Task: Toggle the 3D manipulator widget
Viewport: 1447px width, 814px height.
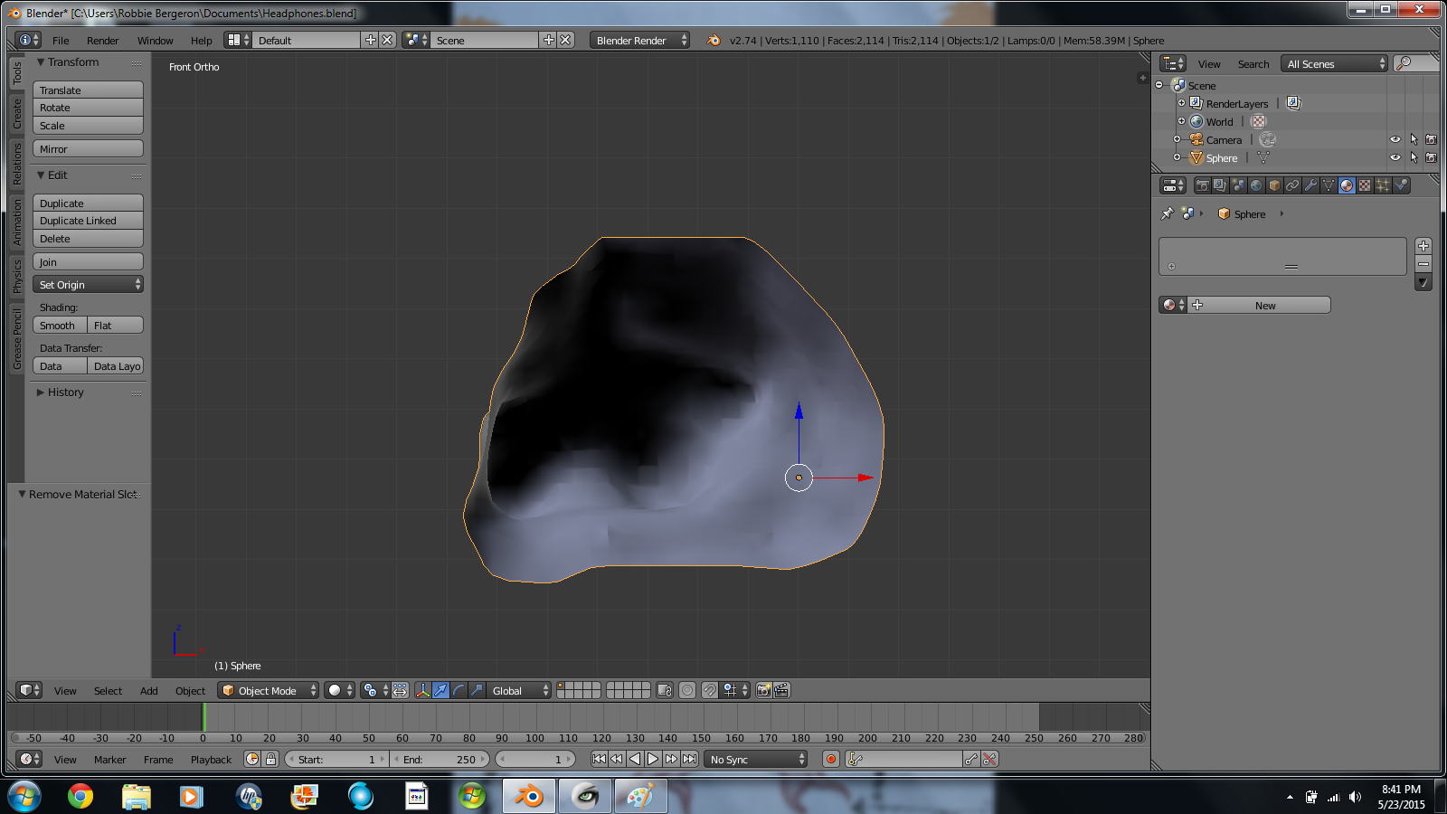Action: pos(422,690)
